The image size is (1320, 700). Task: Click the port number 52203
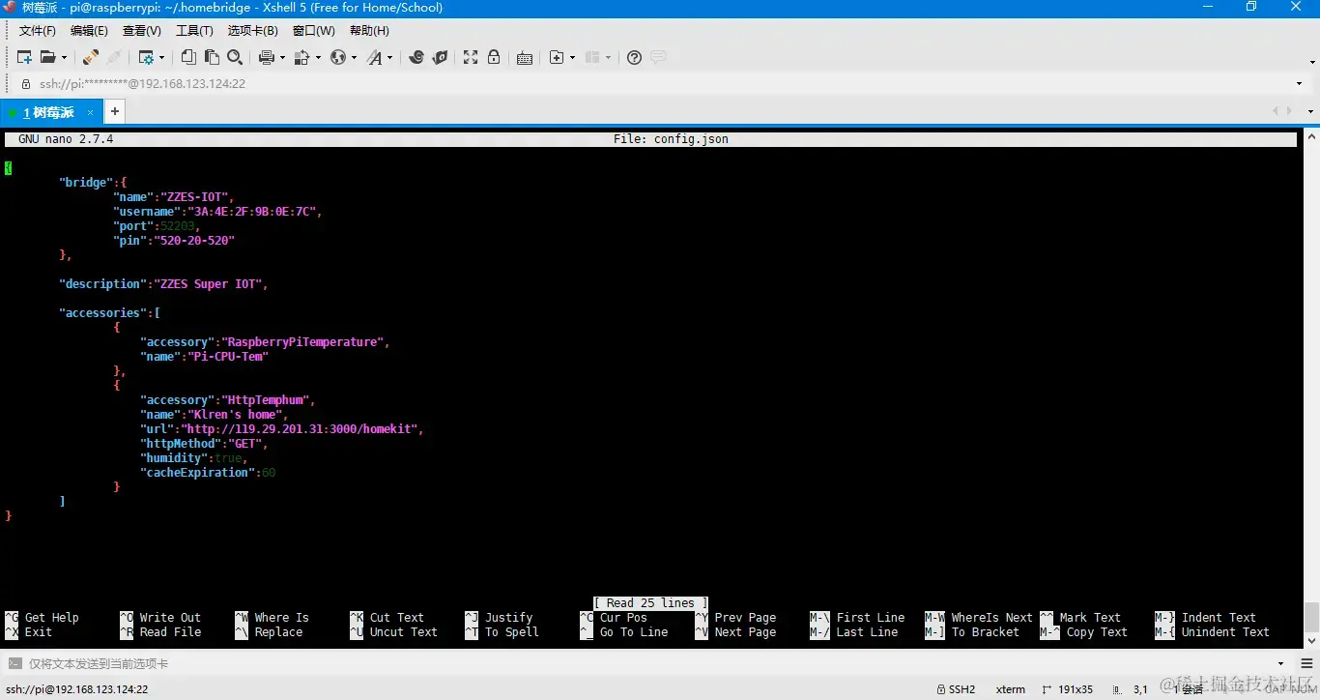pyautogui.click(x=178, y=226)
